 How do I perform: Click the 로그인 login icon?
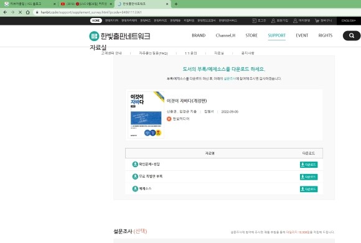pyautogui.click(x=254, y=21)
